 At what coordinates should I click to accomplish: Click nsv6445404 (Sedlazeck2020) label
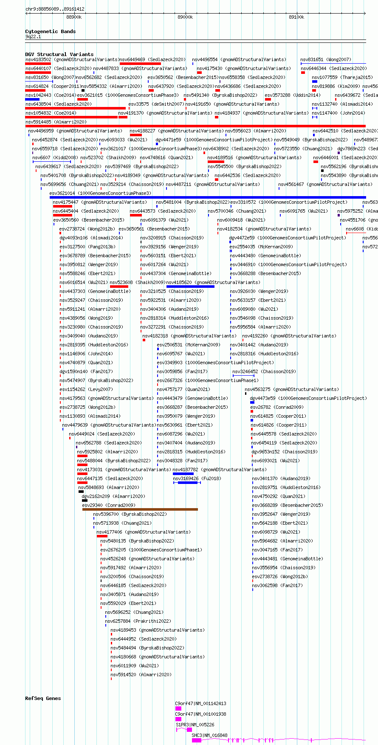coord(86,211)
